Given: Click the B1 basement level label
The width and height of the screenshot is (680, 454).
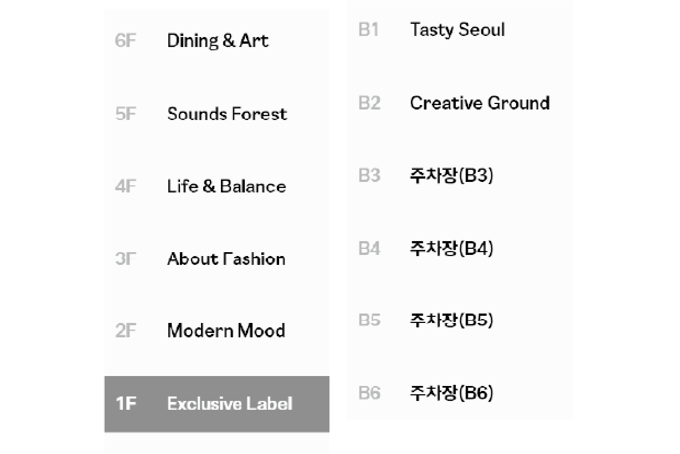Looking at the screenshot, I should pyautogui.click(x=369, y=30).
